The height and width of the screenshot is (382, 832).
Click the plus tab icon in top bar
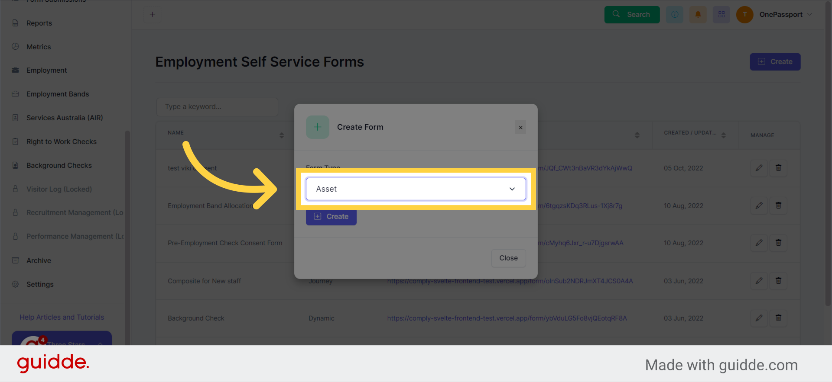tap(152, 14)
